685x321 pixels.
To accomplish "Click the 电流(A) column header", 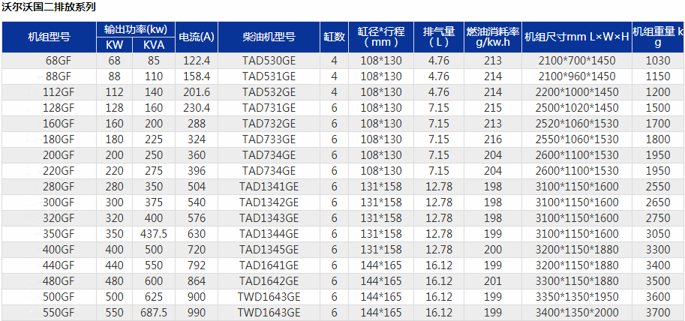I will pos(197,37).
